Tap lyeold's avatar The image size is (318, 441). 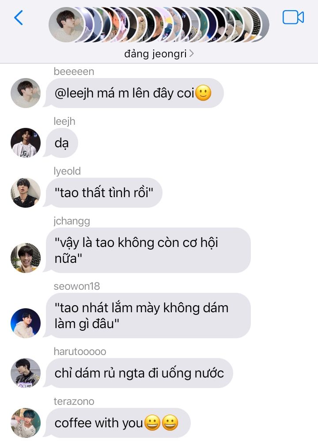tap(25, 193)
